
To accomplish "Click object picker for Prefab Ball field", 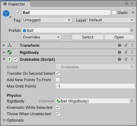I will point(132,30).
